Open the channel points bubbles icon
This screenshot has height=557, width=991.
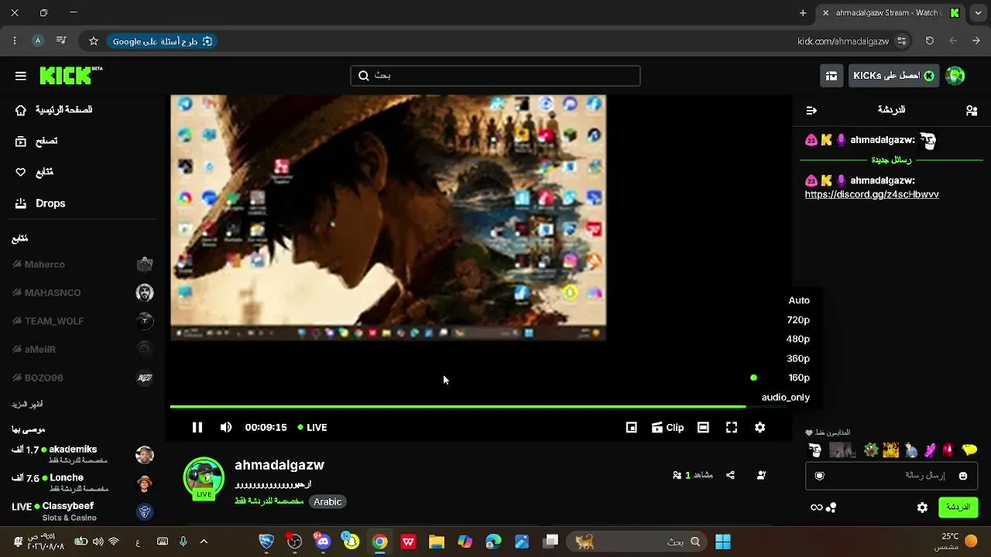[832, 507]
